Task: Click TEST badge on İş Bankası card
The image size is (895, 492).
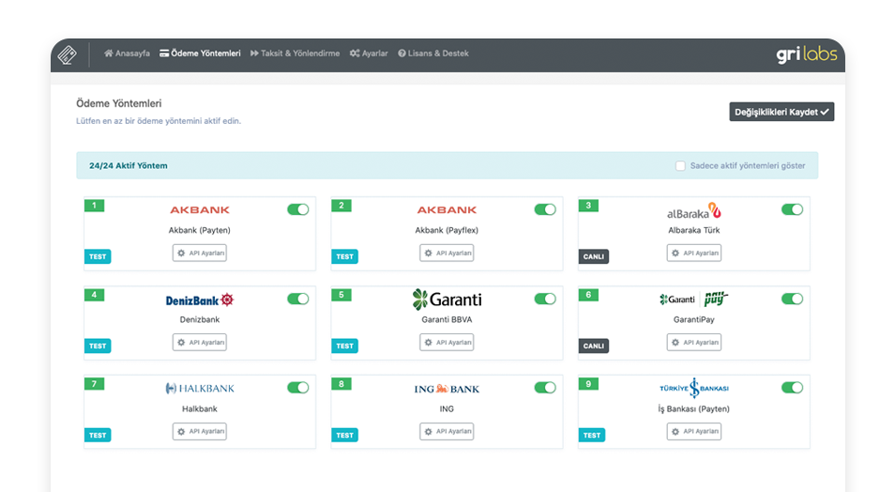Action: (592, 435)
